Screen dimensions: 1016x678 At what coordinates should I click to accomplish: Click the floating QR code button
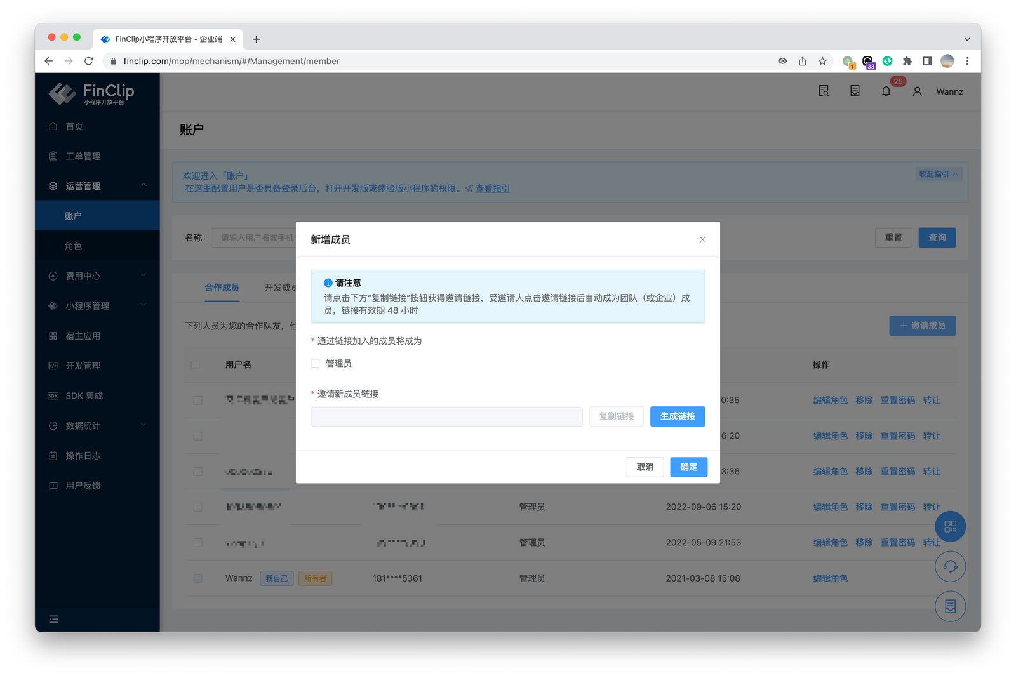coord(949,526)
